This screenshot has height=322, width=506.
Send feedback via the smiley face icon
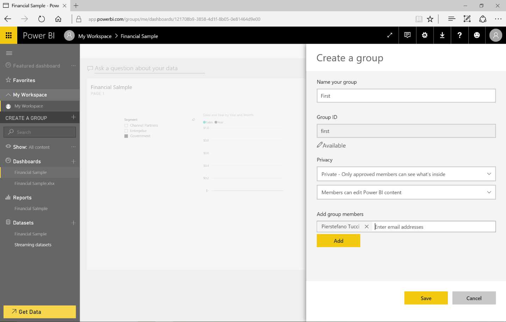pyautogui.click(x=477, y=35)
